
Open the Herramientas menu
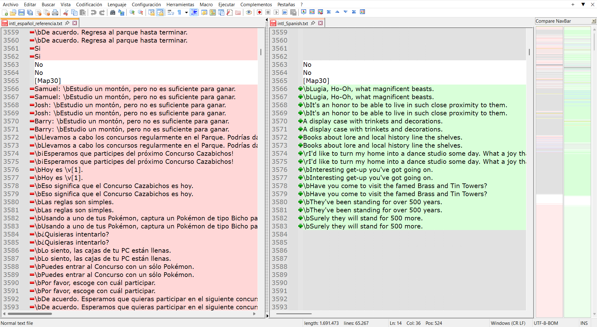click(180, 4)
